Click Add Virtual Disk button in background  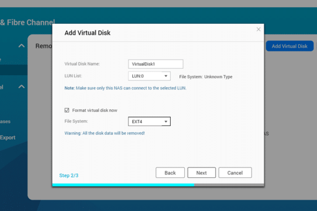[x=289, y=46]
